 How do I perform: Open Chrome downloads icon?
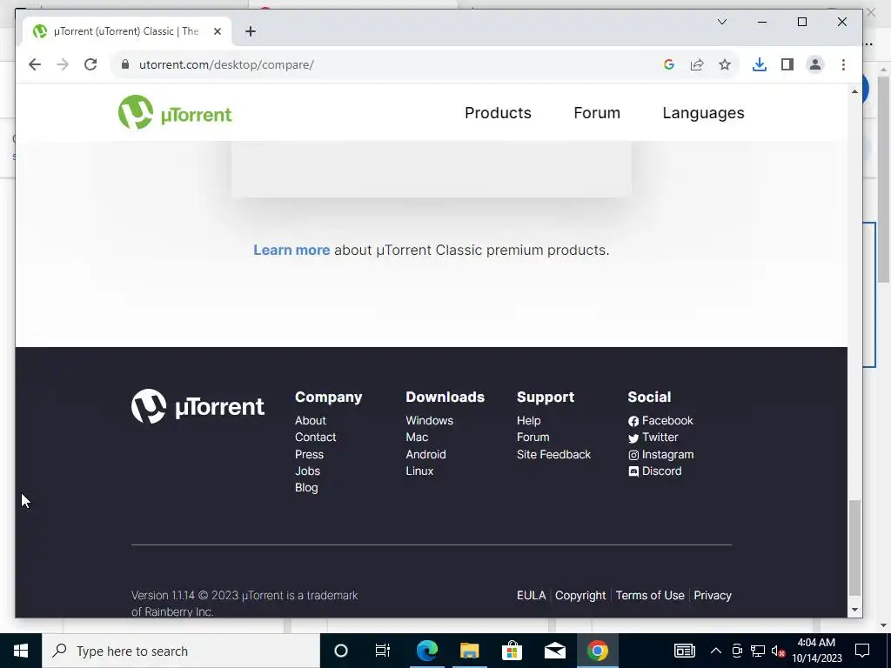click(759, 64)
